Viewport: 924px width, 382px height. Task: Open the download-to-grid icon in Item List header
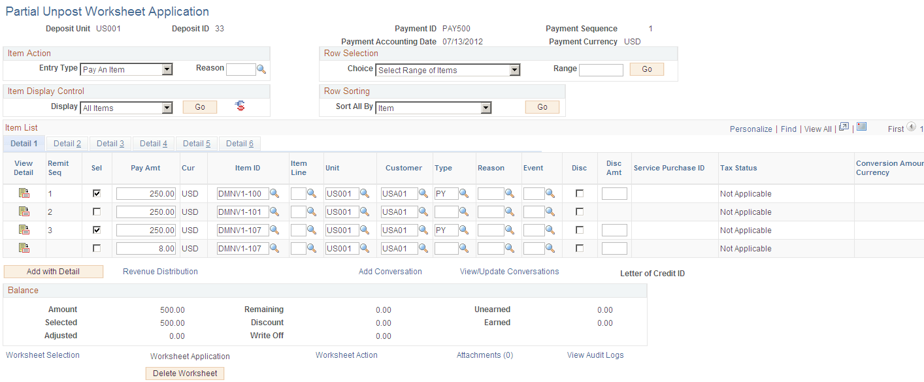pyautogui.click(x=861, y=127)
